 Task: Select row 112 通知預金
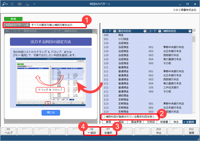147,95
